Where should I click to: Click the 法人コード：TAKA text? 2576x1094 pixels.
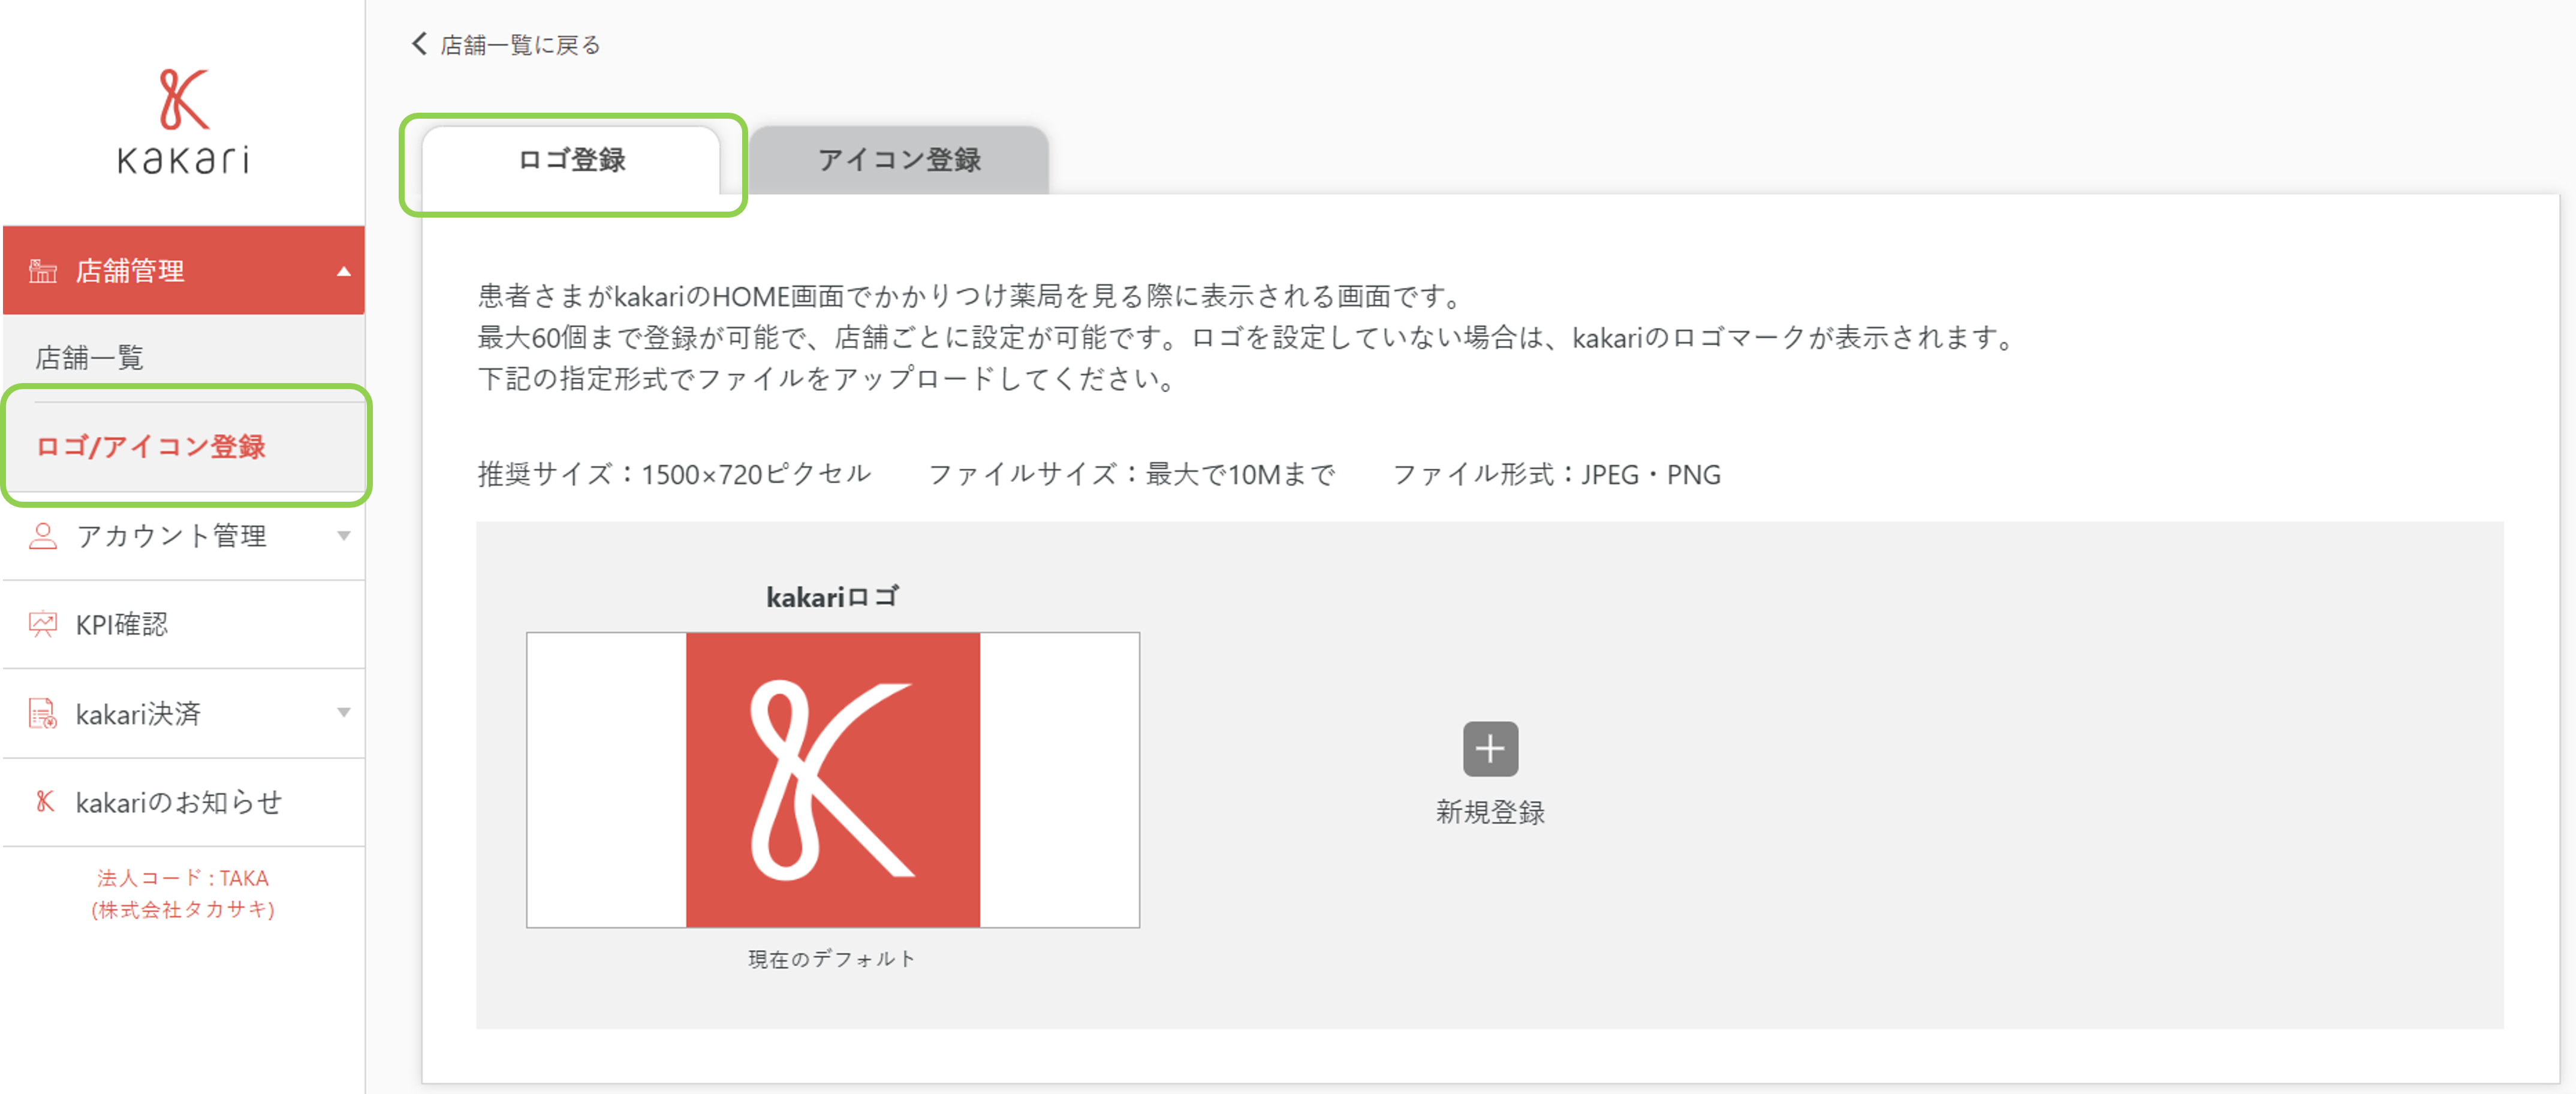[183, 878]
